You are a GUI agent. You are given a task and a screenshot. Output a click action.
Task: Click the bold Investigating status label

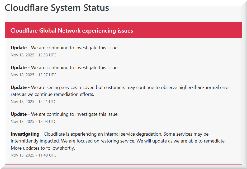[x=25, y=134]
